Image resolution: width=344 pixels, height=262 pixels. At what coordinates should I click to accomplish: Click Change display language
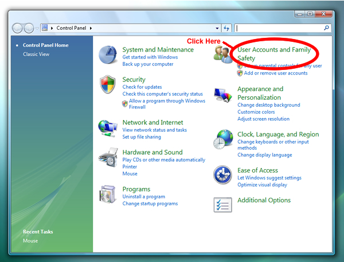click(x=264, y=155)
